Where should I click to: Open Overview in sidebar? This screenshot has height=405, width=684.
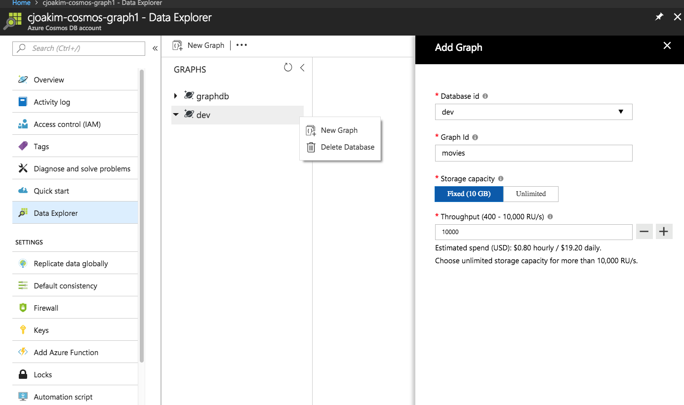coord(75,80)
